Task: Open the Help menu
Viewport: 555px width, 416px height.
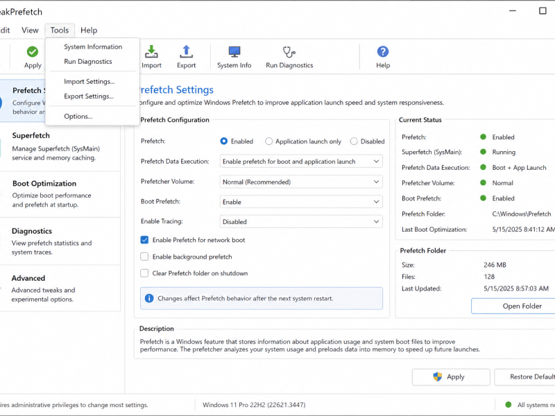Action: 89,31
